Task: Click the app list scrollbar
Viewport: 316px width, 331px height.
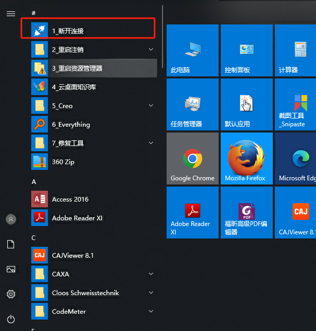Action: tap(163, 31)
